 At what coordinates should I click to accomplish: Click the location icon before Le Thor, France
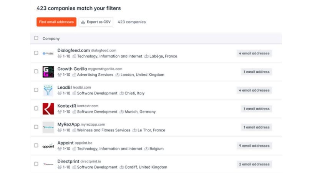point(135,130)
